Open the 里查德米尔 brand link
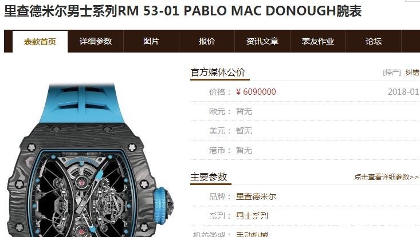 click(x=256, y=196)
